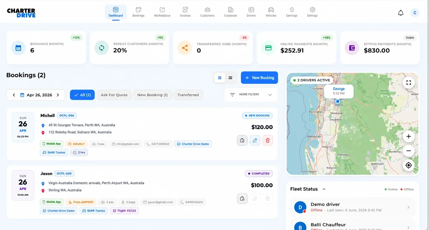Open the Bookings page
The image size is (429, 230).
click(138, 12)
